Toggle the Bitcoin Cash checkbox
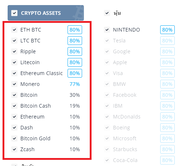The image size is (182, 166). click(14, 106)
